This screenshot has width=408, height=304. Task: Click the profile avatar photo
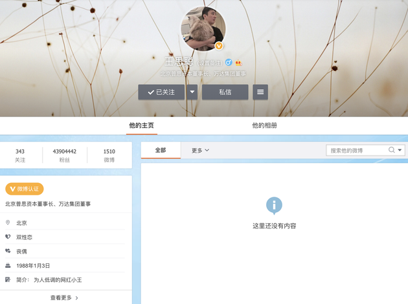[x=203, y=27]
